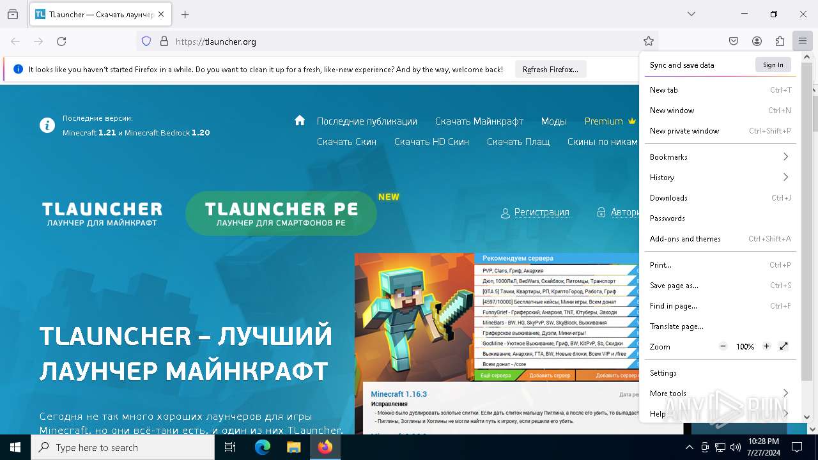Open Firefox View icon in tab strip
This screenshot has width=818, height=460.
[13, 14]
